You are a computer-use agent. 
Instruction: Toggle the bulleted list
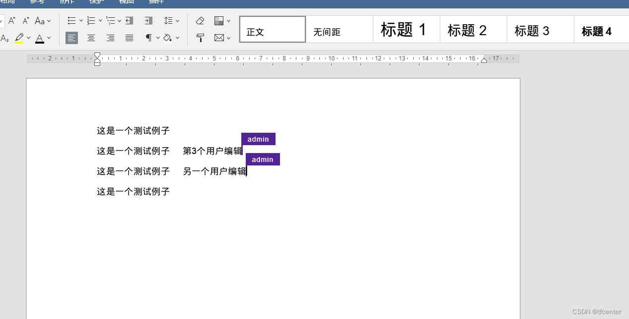[x=71, y=20]
